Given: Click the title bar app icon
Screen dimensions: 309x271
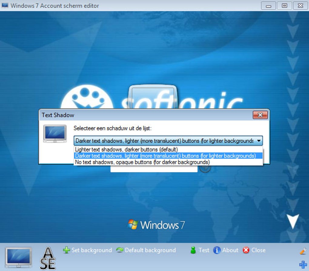Looking at the screenshot, I should [x=5, y=5].
